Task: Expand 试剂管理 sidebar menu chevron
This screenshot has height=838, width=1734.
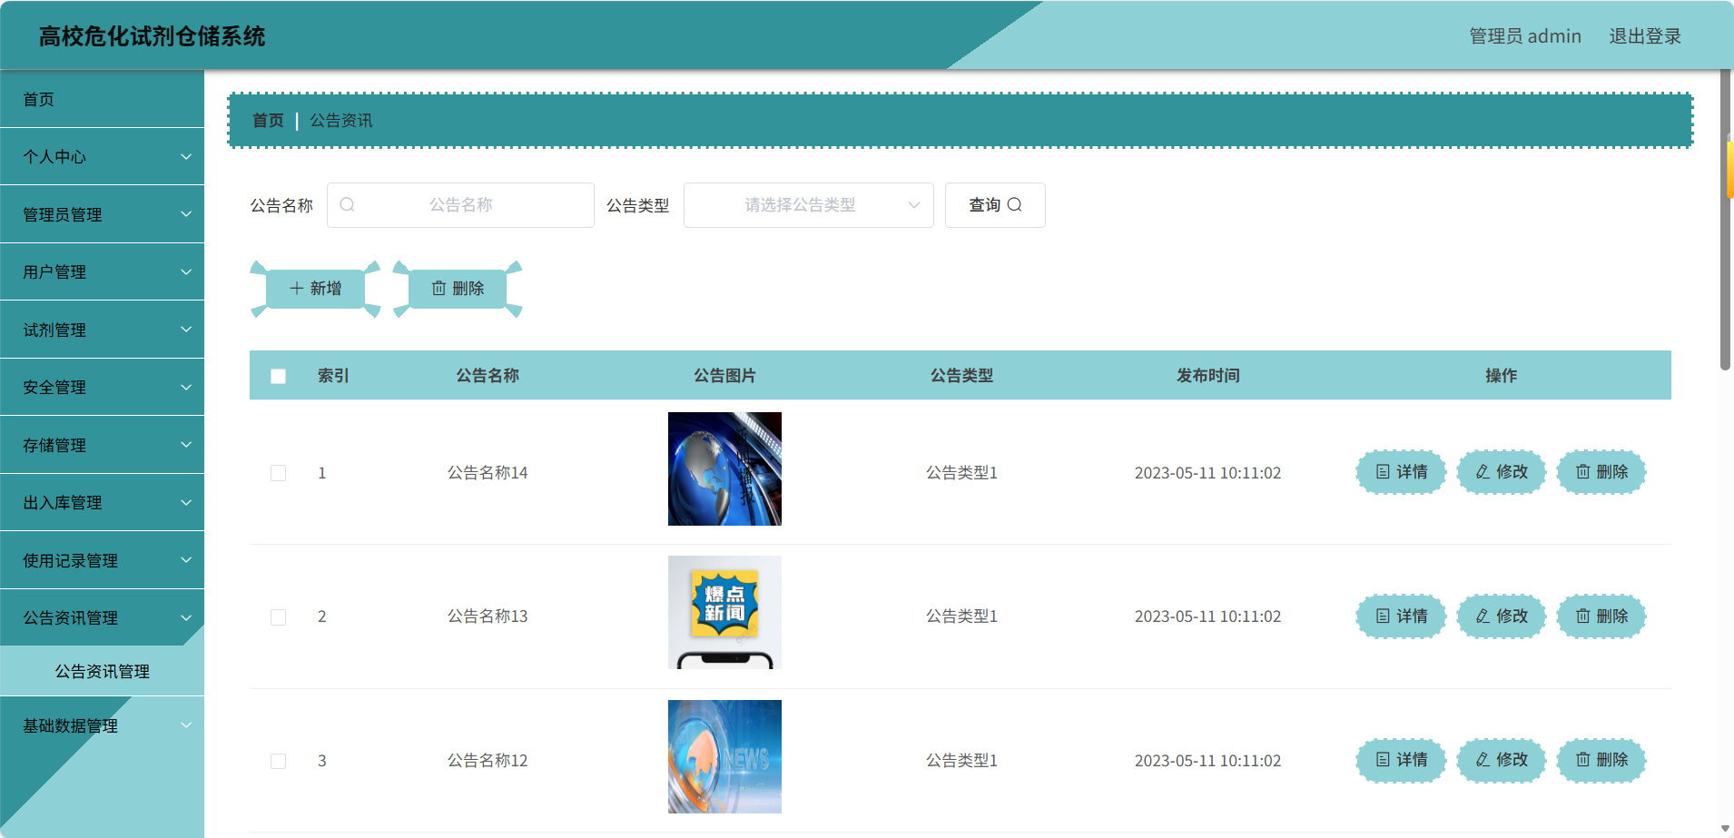Action: (186, 330)
